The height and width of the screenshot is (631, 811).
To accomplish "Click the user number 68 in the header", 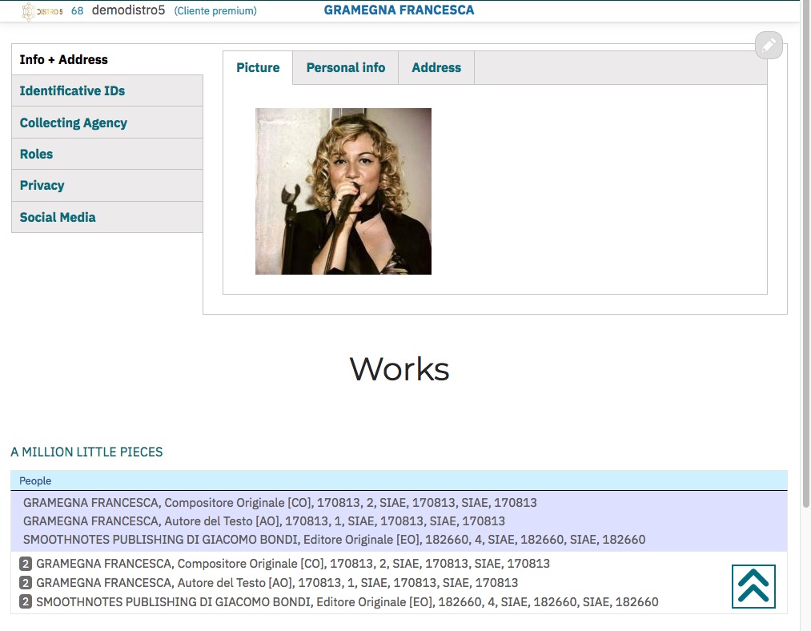I will tap(77, 11).
